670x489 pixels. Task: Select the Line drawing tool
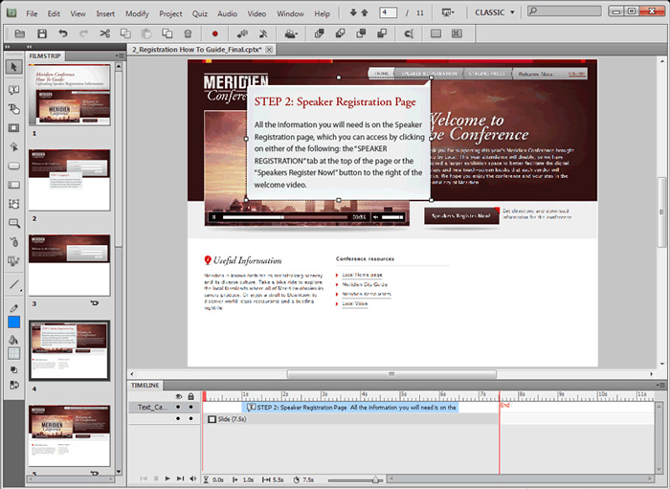pos(13,284)
